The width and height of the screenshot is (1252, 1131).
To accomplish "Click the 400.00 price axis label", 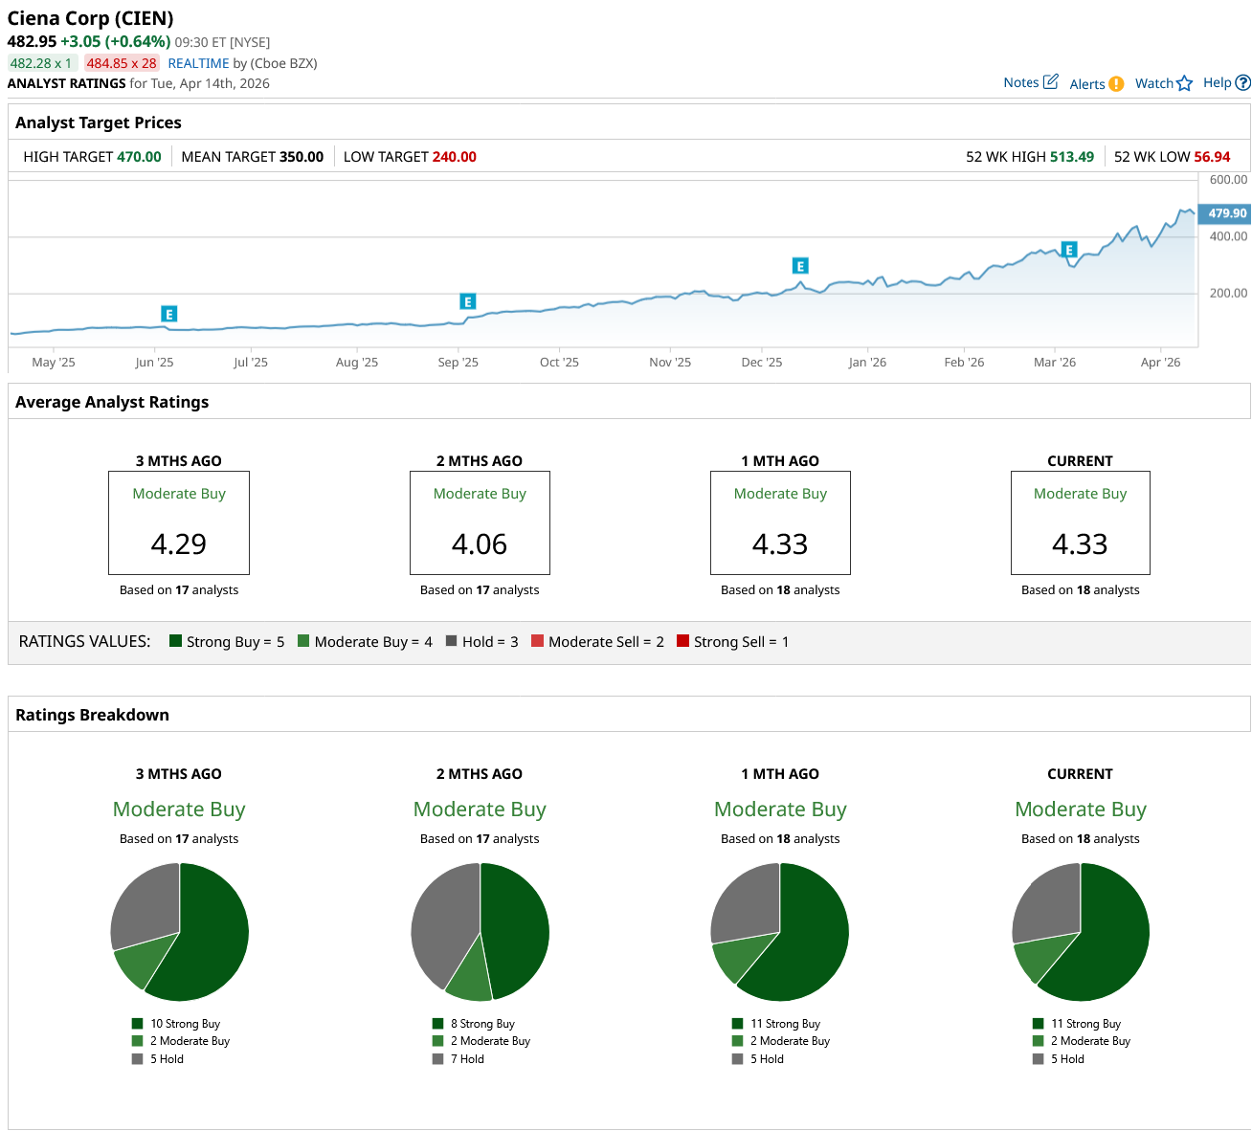I will [1228, 236].
